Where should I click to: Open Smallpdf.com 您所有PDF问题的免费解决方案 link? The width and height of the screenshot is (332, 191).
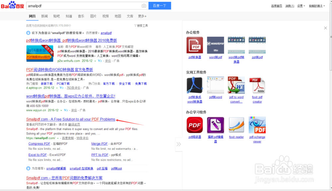click(x=64, y=178)
